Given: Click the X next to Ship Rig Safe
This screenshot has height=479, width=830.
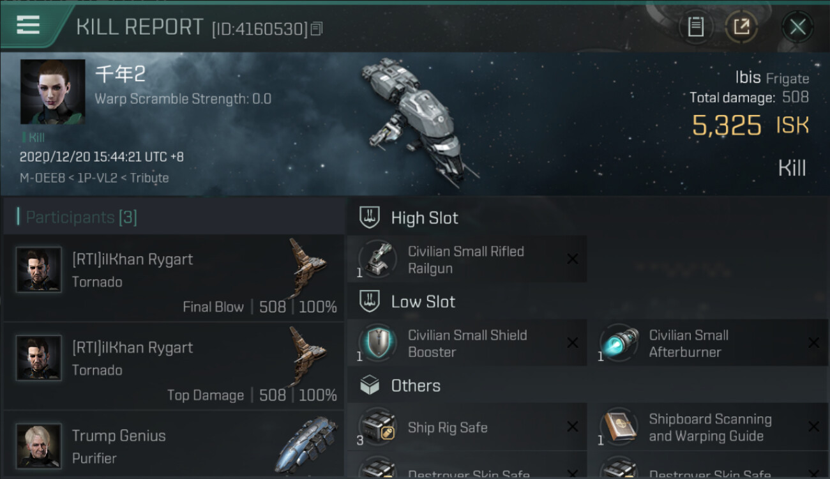Looking at the screenshot, I should [x=573, y=427].
